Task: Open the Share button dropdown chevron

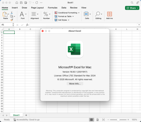Action: pos(137,8)
